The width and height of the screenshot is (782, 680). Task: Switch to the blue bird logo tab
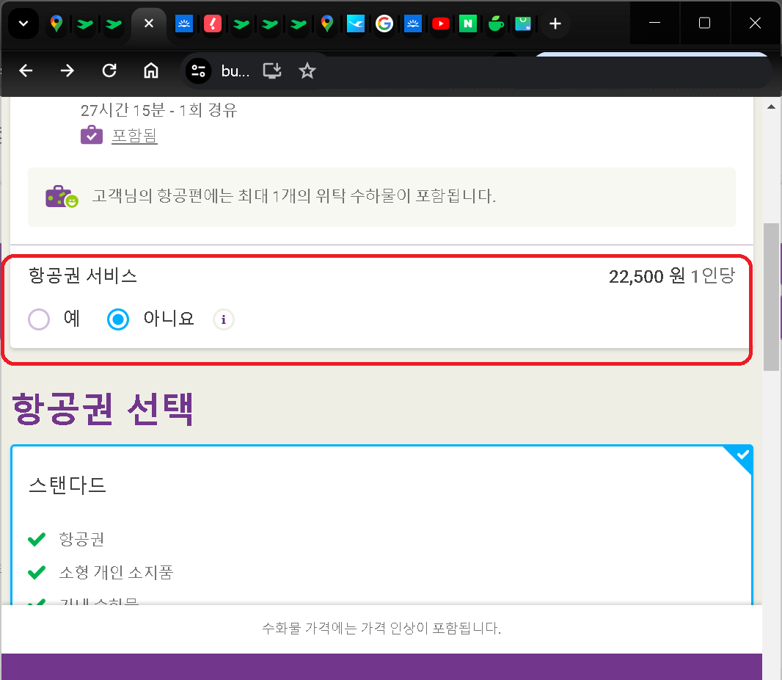(x=355, y=23)
